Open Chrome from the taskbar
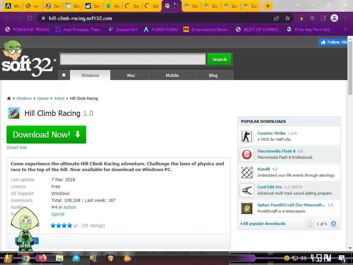This screenshot has height=265, width=353. tap(26, 258)
